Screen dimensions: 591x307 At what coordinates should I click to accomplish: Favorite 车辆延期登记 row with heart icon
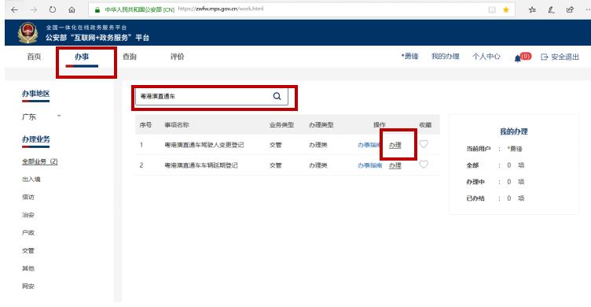pos(424,165)
